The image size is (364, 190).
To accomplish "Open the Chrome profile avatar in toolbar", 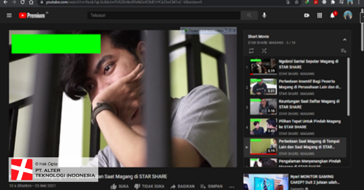I will pos(350,2).
